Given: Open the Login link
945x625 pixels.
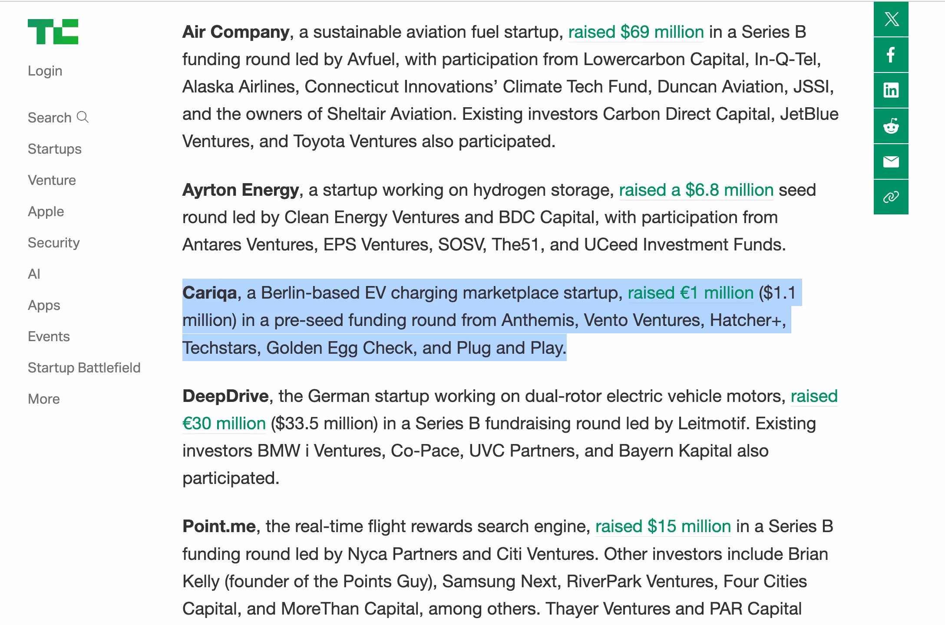Looking at the screenshot, I should pos(45,71).
